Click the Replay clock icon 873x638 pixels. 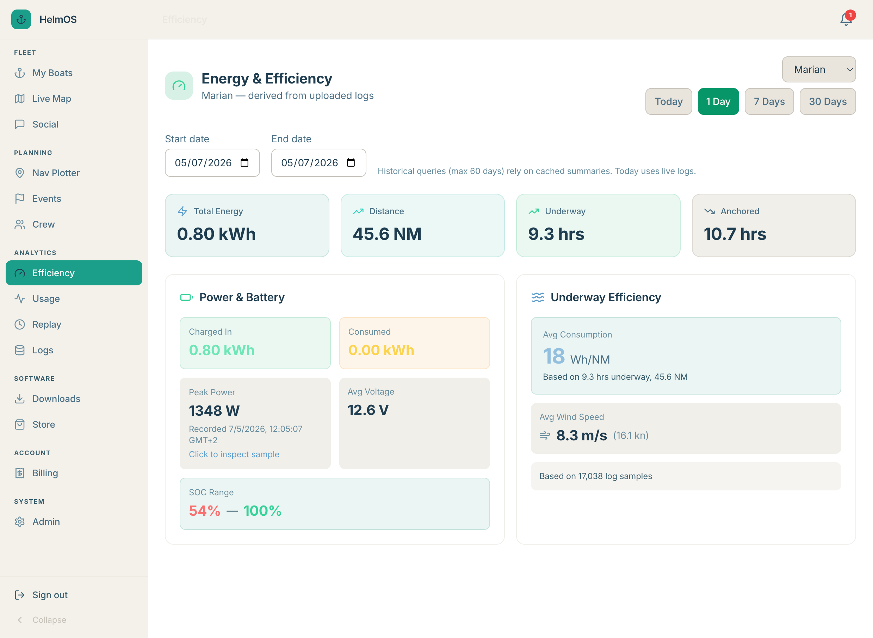(x=20, y=324)
